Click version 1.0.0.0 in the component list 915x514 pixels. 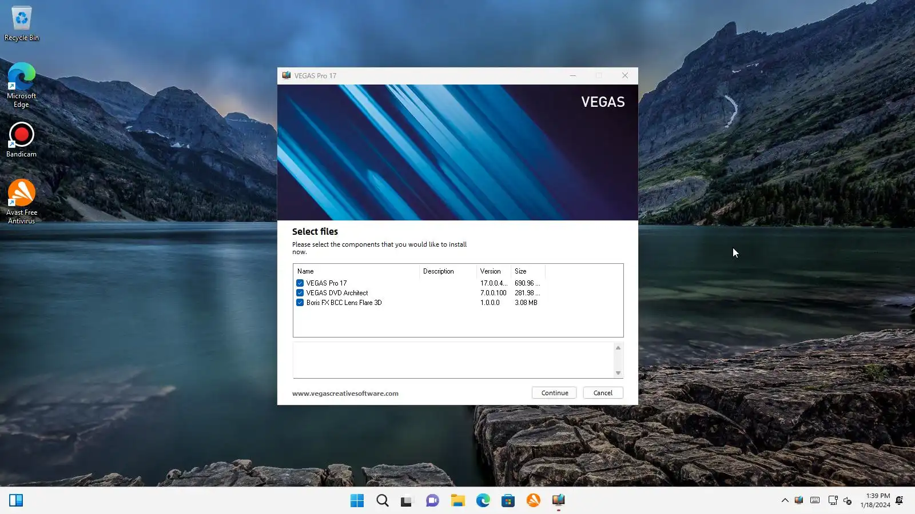pos(490,303)
